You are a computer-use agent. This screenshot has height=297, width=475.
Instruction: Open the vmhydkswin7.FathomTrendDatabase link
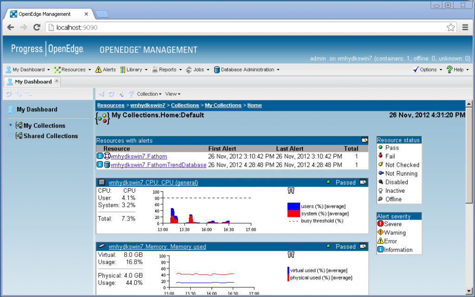(x=159, y=165)
